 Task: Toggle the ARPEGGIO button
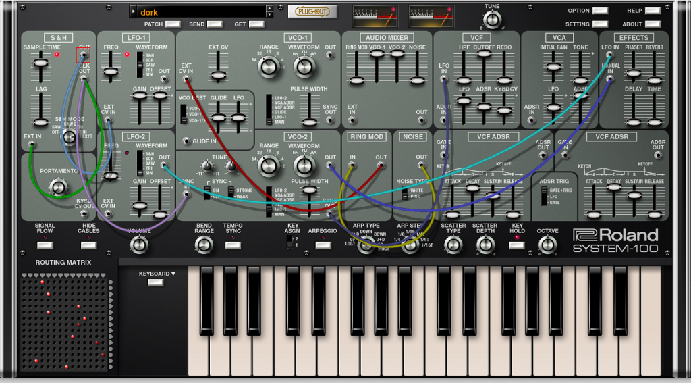click(323, 245)
